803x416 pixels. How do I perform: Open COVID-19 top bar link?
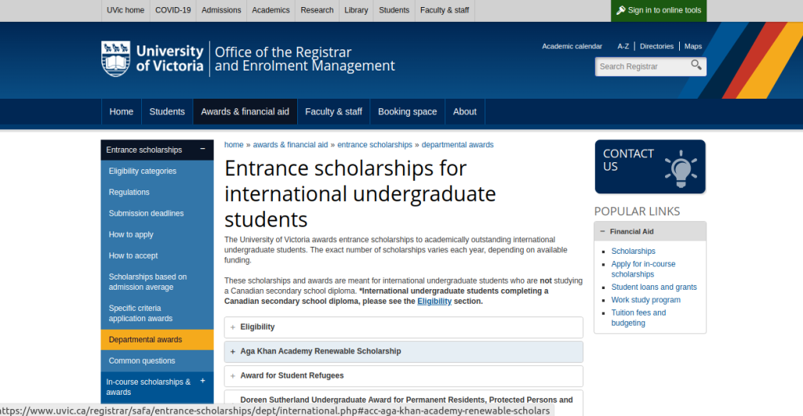coord(173,10)
